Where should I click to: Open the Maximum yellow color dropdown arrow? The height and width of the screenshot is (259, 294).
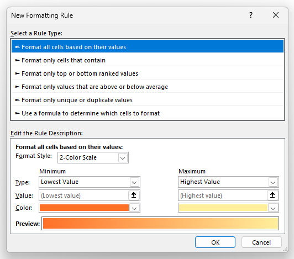pyautogui.click(x=273, y=208)
